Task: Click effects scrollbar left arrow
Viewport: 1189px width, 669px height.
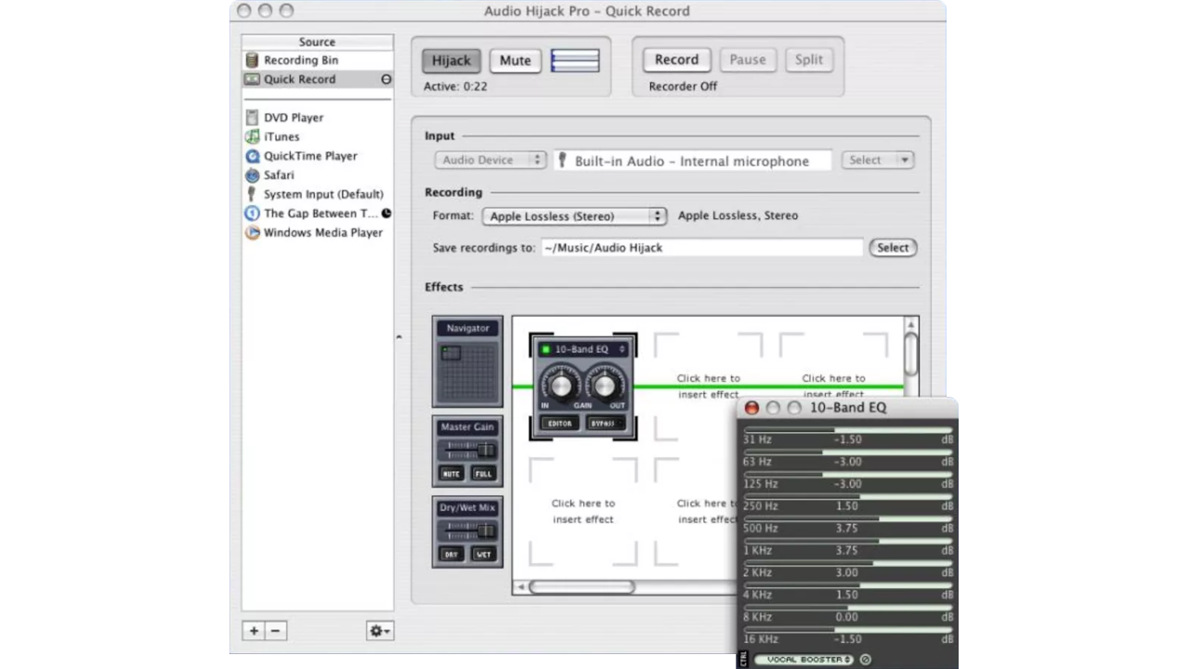Action: click(520, 587)
